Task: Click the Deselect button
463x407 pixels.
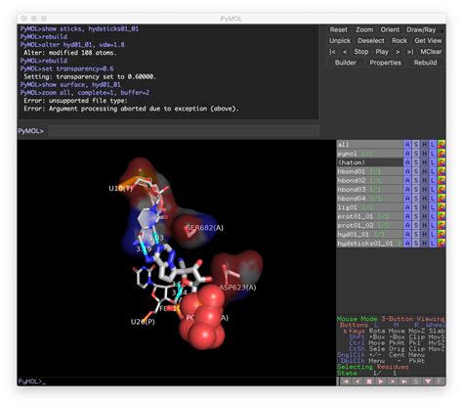Action: [x=371, y=41]
